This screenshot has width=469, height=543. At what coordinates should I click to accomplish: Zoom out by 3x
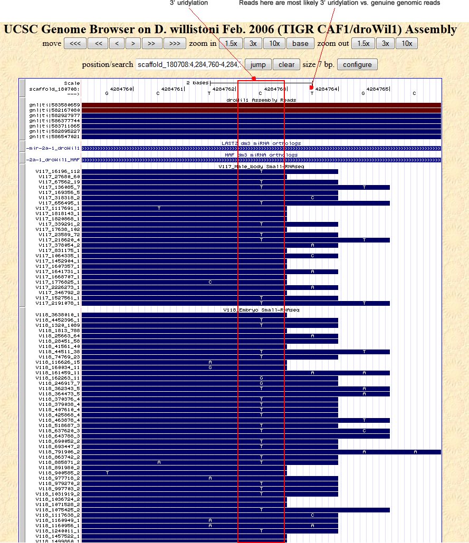[x=386, y=43]
